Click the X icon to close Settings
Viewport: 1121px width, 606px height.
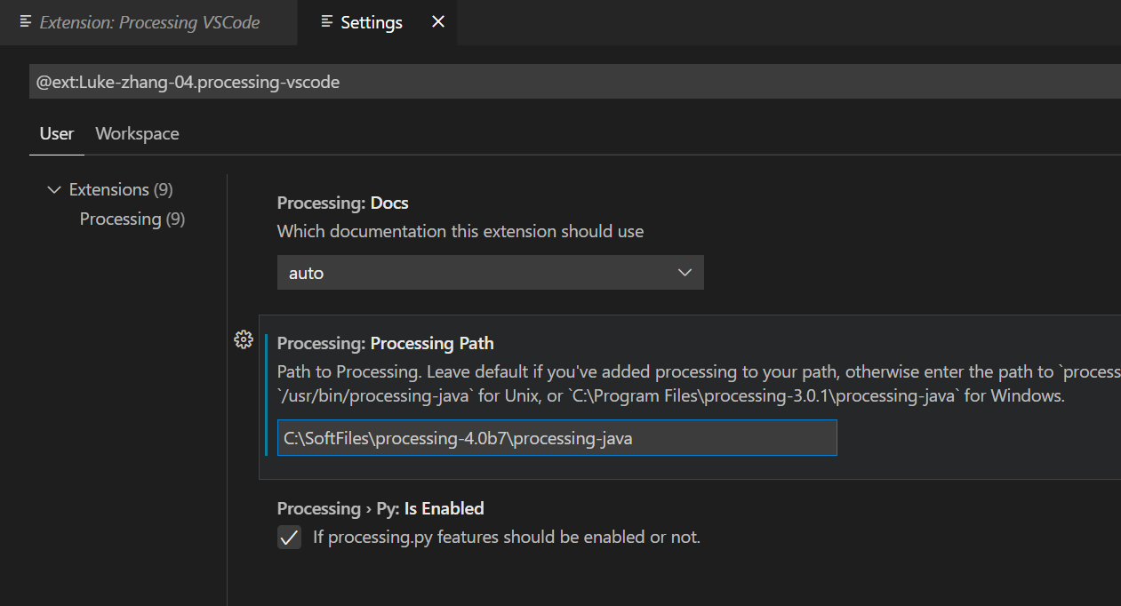pyautogui.click(x=436, y=21)
